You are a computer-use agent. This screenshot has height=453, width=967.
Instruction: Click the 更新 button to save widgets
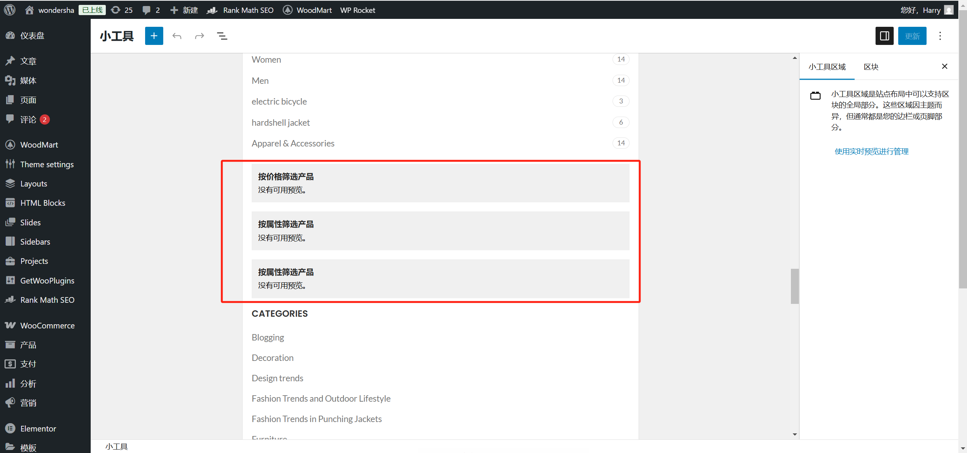[912, 35]
